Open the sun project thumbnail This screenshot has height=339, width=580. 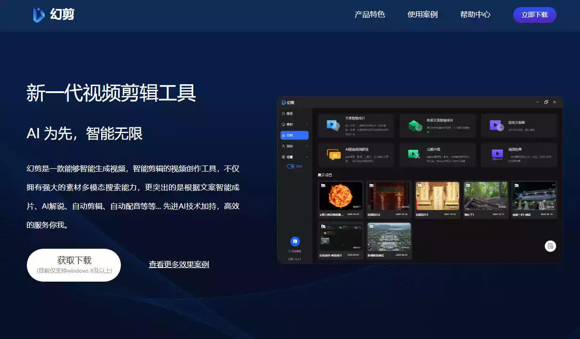point(341,196)
